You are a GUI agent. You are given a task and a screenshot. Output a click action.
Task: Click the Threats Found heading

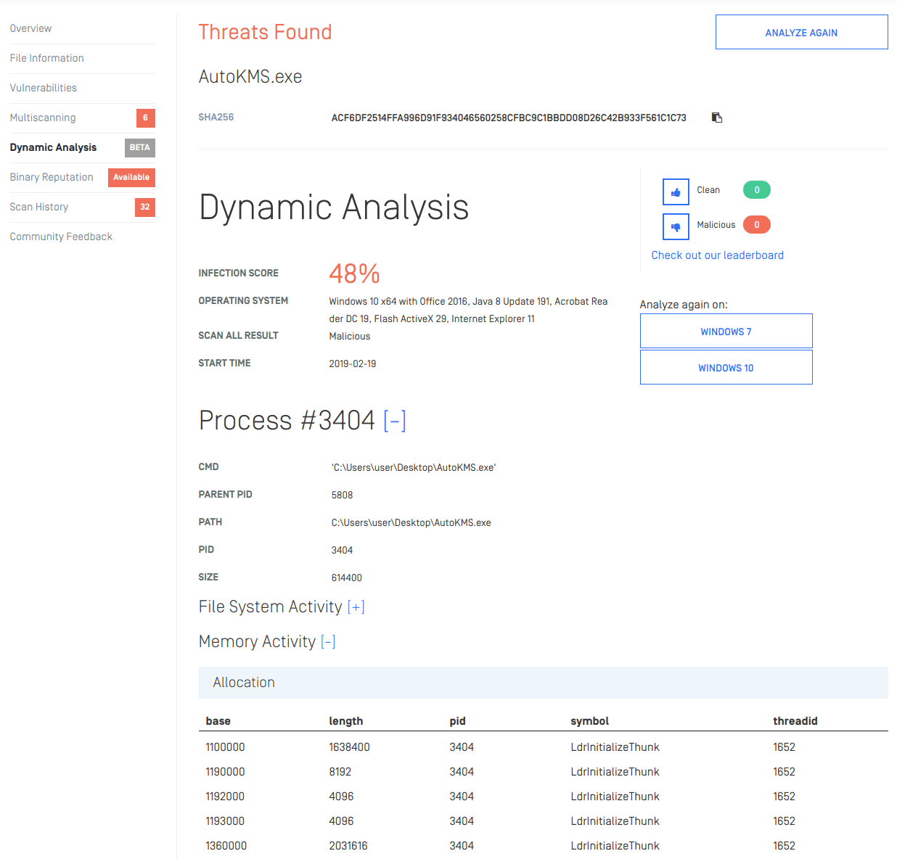265,32
